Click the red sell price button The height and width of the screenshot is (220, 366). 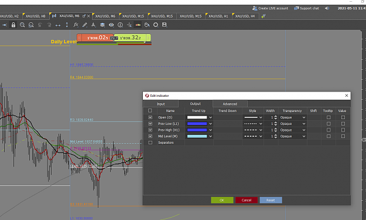(x=95, y=38)
